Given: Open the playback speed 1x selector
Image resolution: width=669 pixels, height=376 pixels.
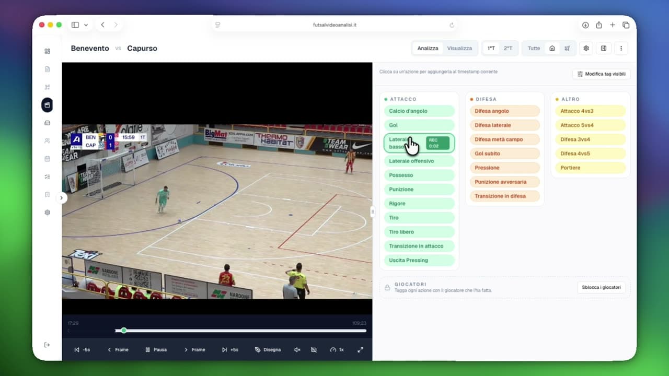Looking at the screenshot, I should (x=337, y=350).
